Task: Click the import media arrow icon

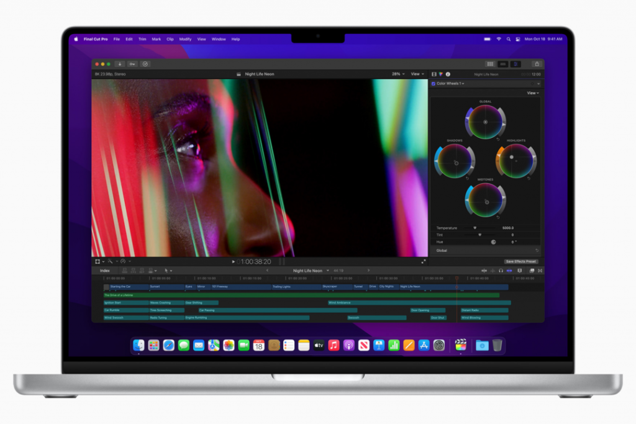Action: pyautogui.click(x=119, y=64)
